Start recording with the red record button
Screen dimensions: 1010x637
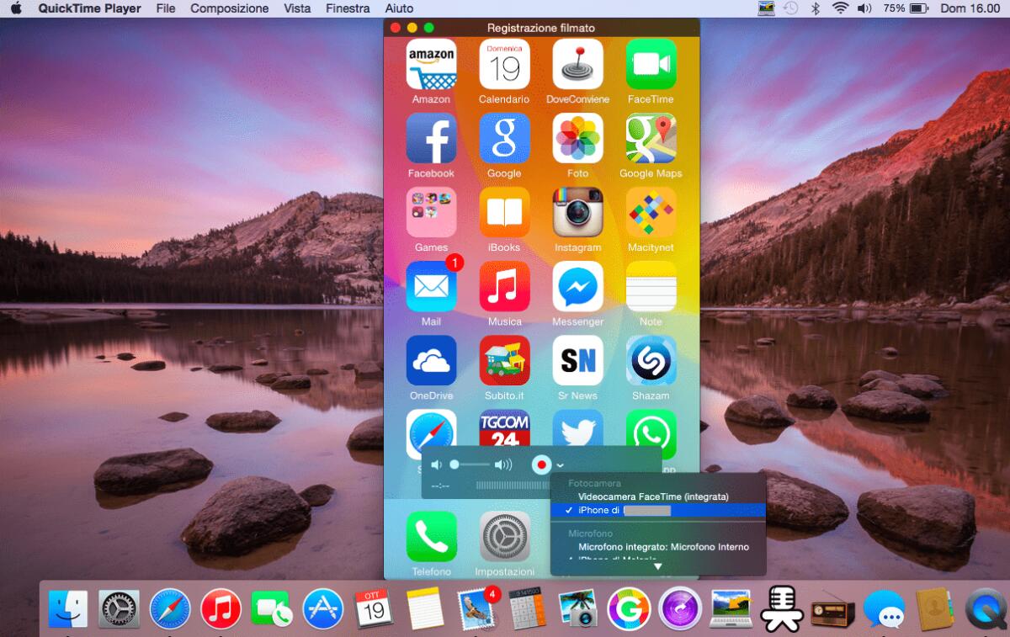pyautogui.click(x=541, y=464)
